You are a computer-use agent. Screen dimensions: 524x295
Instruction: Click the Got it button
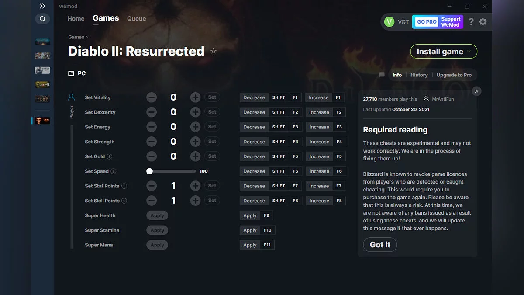pyautogui.click(x=379, y=245)
